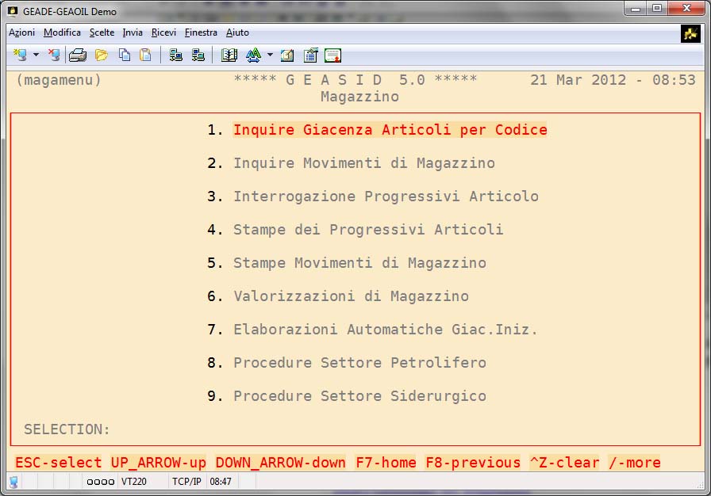Image resolution: width=711 pixels, height=496 pixels.
Task: Click the disconnect session icon with red X
Action: click(53, 55)
